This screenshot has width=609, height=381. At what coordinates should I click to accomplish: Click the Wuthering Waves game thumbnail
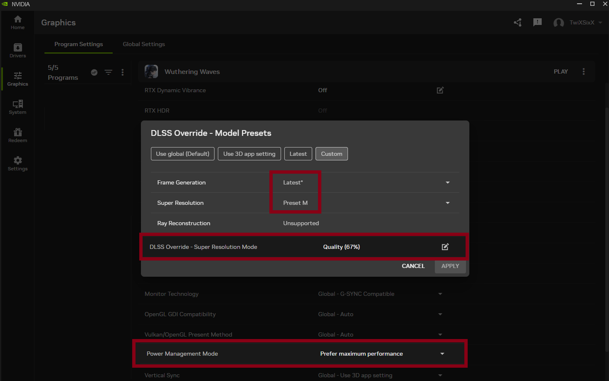pos(151,71)
